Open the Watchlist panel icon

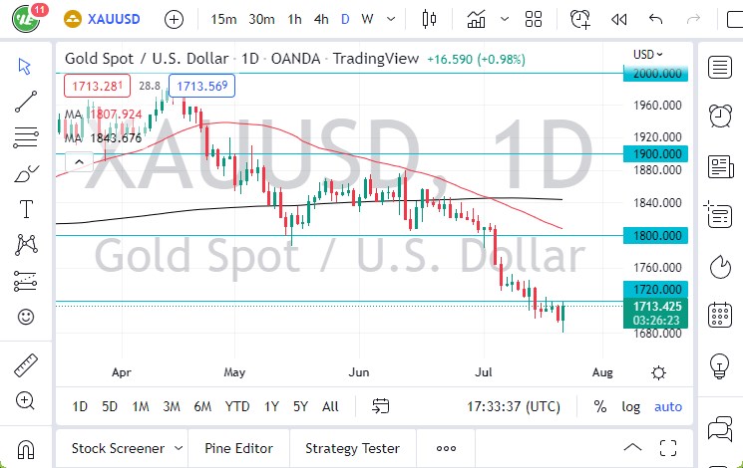pyautogui.click(x=719, y=67)
